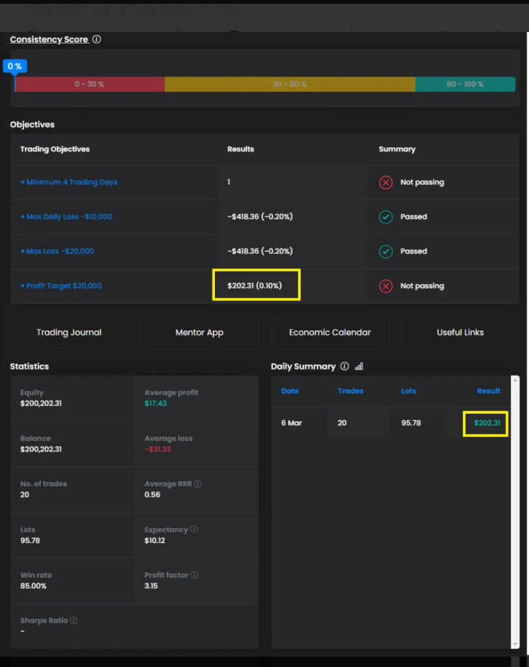
Task: Select the 6 Mar daily summary row
Action: (x=391, y=423)
